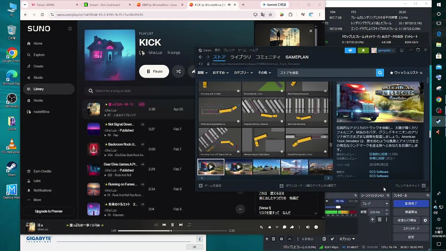Open Steam announcements megaphone button
This screenshot has width=446, height=251.
351,50
